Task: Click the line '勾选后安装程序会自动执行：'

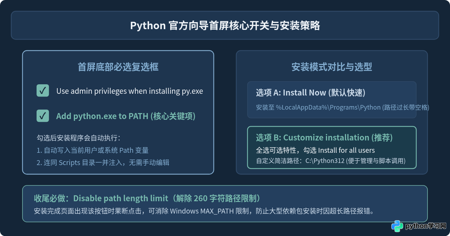Action: pyautogui.click(x=79, y=138)
